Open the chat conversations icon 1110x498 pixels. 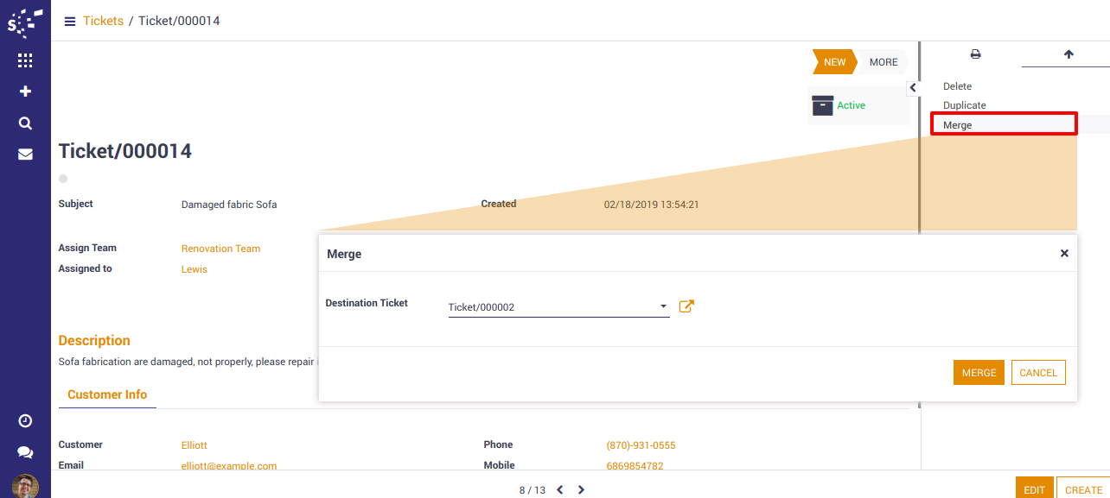(25, 452)
